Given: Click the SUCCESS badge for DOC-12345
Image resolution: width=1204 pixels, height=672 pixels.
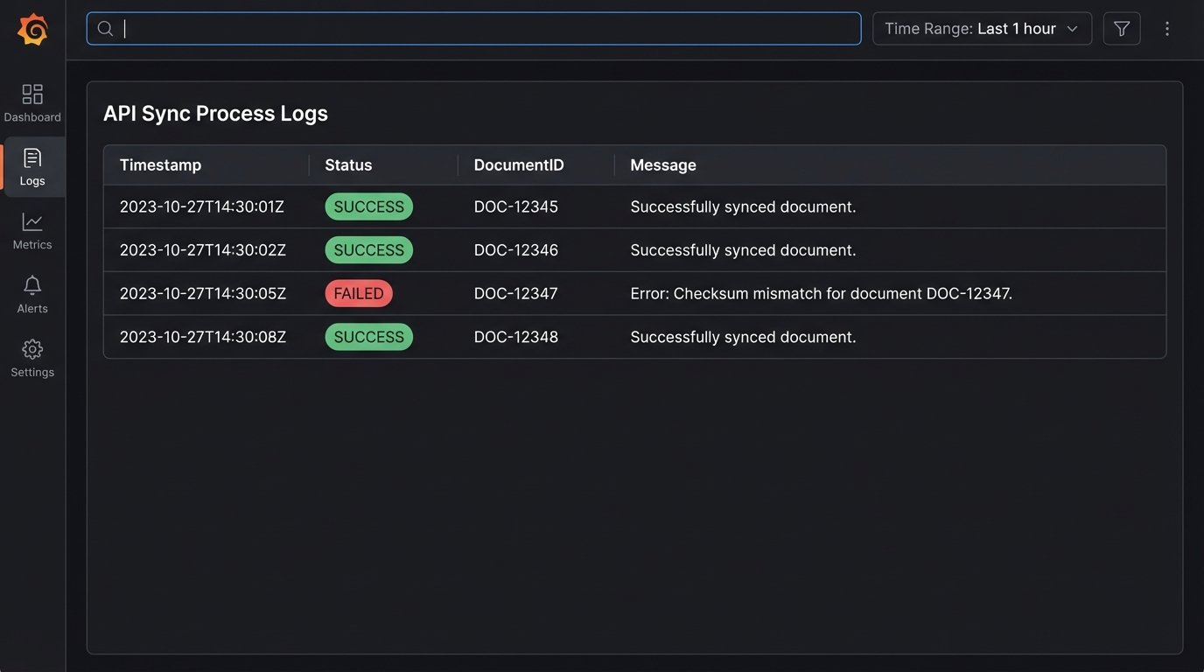Looking at the screenshot, I should (x=368, y=206).
